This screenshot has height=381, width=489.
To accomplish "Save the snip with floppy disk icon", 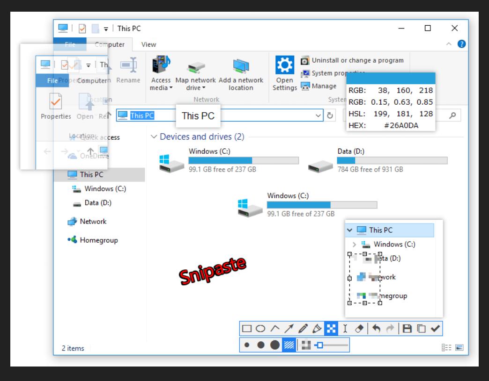I will click(x=407, y=329).
